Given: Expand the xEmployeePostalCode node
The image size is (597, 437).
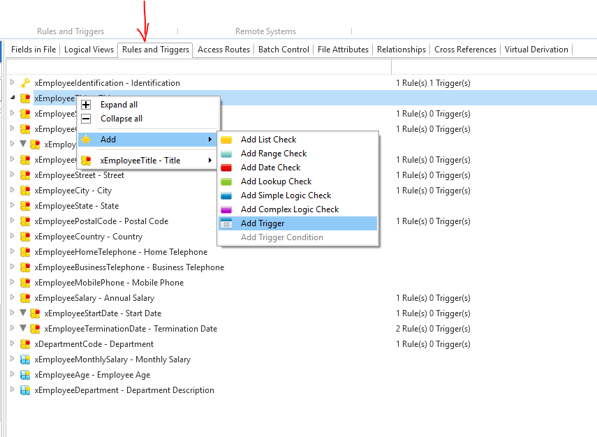Looking at the screenshot, I should pyautogui.click(x=12, y=221).
